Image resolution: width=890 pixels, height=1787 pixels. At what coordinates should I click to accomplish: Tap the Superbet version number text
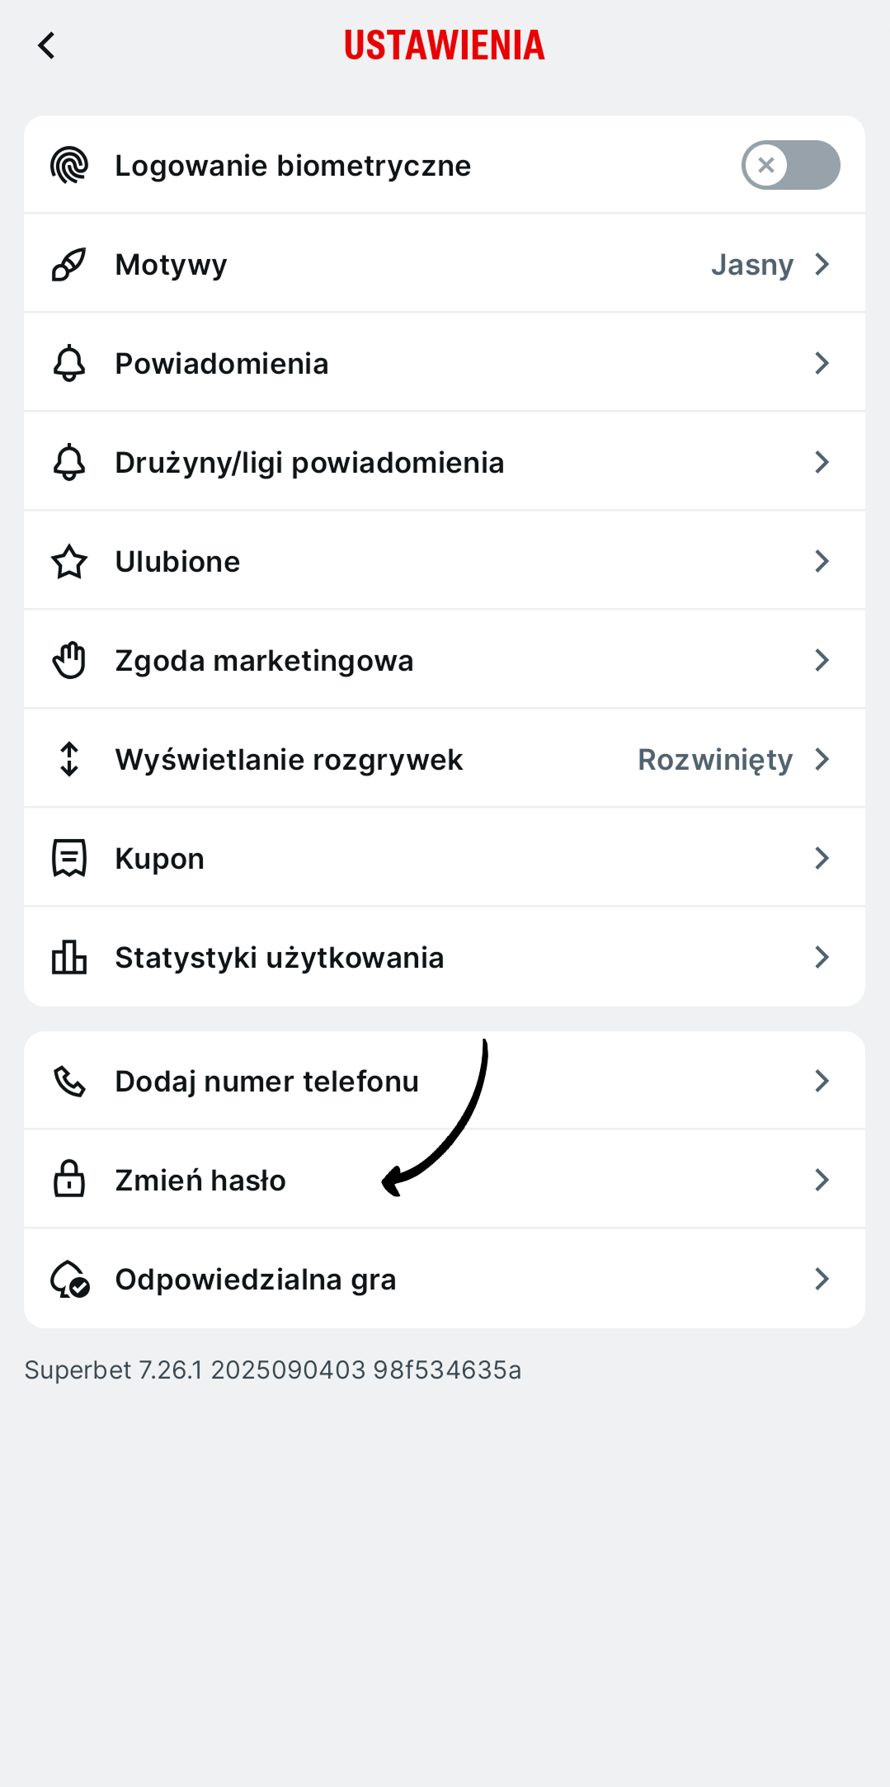click(272, 1370)
